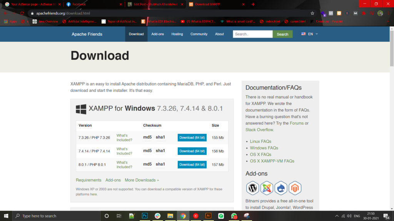Open the Java Overview bookmark

[45, 21]
